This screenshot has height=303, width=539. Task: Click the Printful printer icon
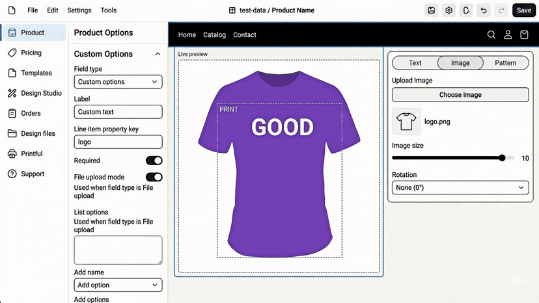pos(12,153)
